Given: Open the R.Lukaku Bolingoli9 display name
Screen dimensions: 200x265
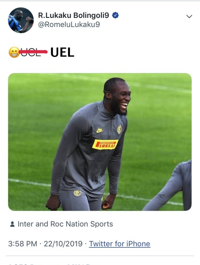Looking at the screenshot, I should pyautogui.click(x=73, y=15).
